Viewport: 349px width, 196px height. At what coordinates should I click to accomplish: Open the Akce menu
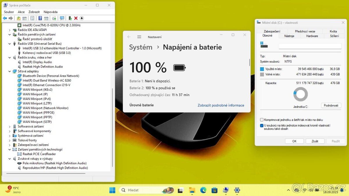21,12
